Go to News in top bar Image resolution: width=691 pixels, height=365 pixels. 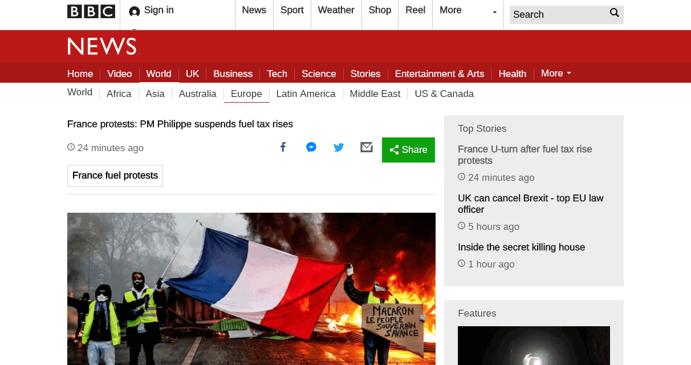coord(254,10)
